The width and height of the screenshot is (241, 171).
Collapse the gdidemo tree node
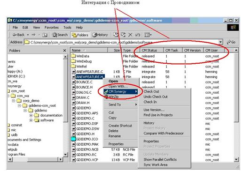pyautogui.click(x=25, y=111)
